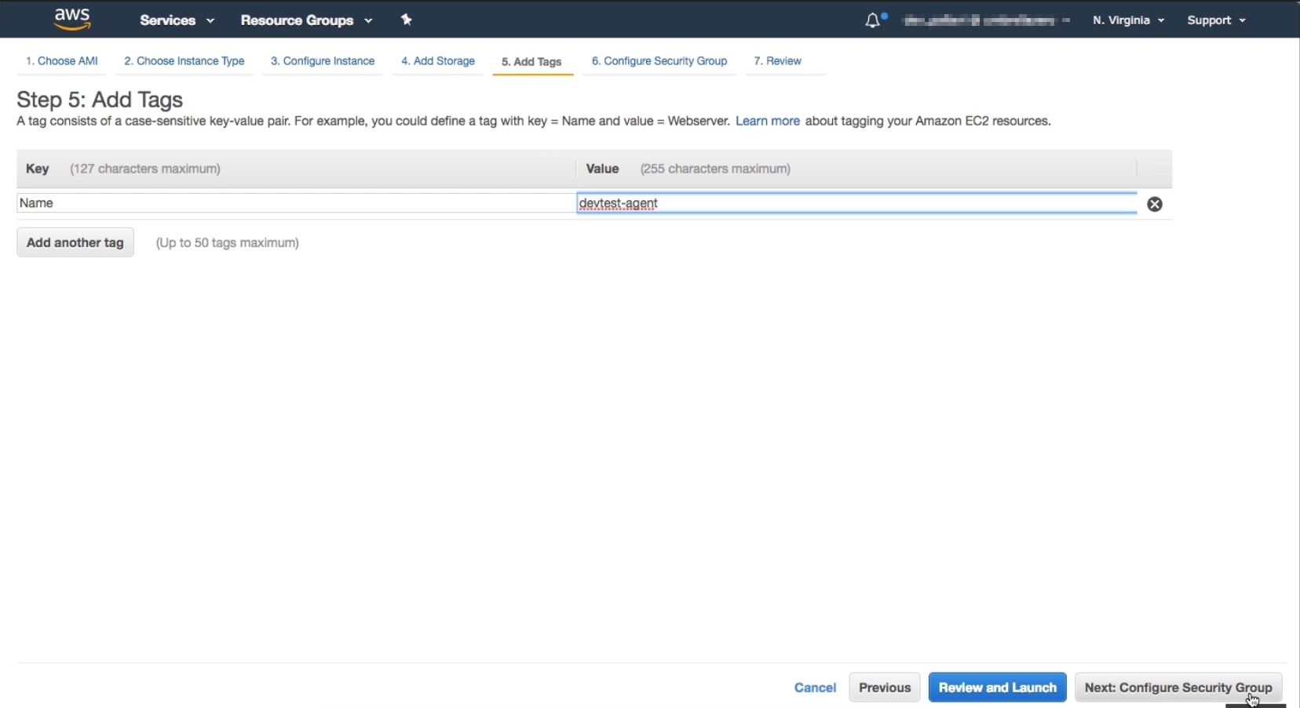This screenshot has height=708, width=1300.
Task: Click the AWS logo home icon
Action: [72, 20]
